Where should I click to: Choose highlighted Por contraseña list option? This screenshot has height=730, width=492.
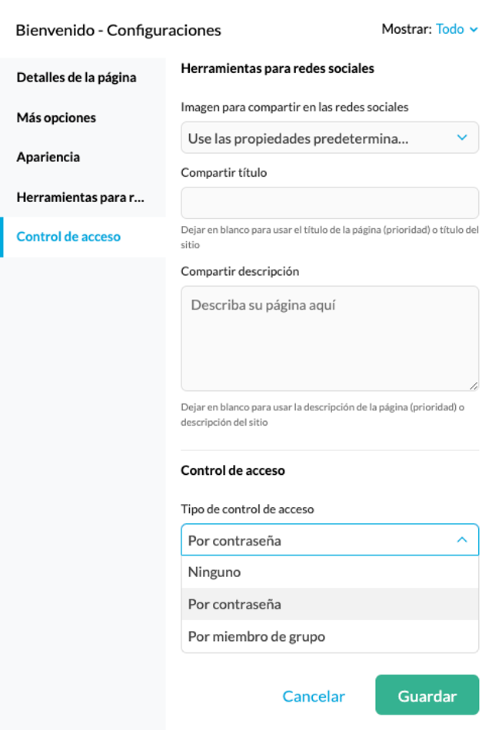click(x=330, y=604)
